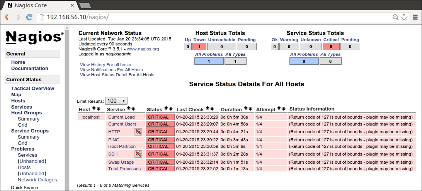The height and width of the screenshot is (191, 422).
Task: Click View History For all hosts link
Action: (x=105, y=65)
